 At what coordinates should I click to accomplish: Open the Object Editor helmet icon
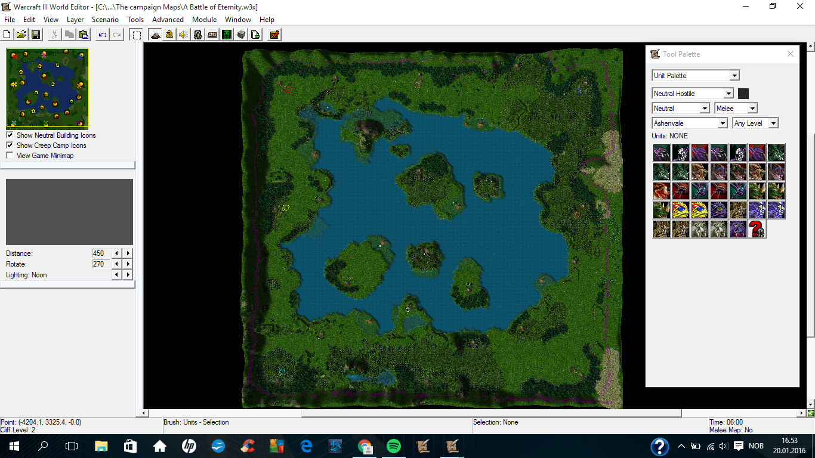198,35
